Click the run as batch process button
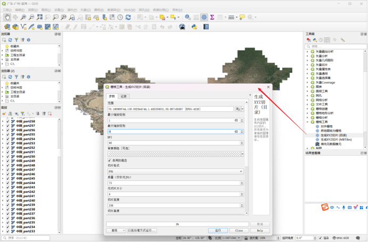This screenshot has height=242, width=368. pyautogui.click(x=142, y=230)
